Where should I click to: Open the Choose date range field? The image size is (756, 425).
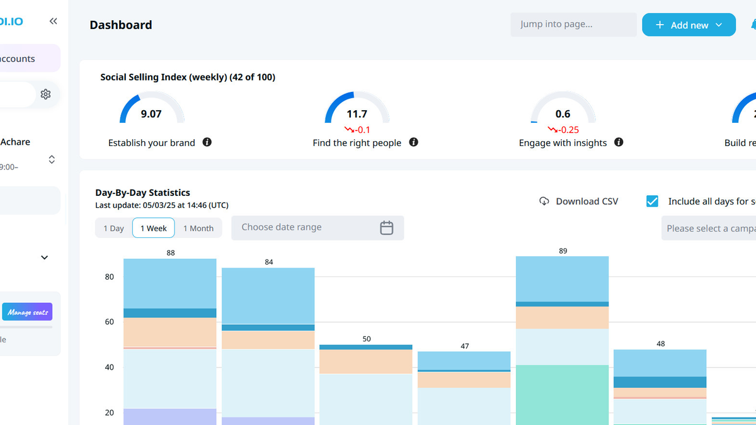point(318,228)
